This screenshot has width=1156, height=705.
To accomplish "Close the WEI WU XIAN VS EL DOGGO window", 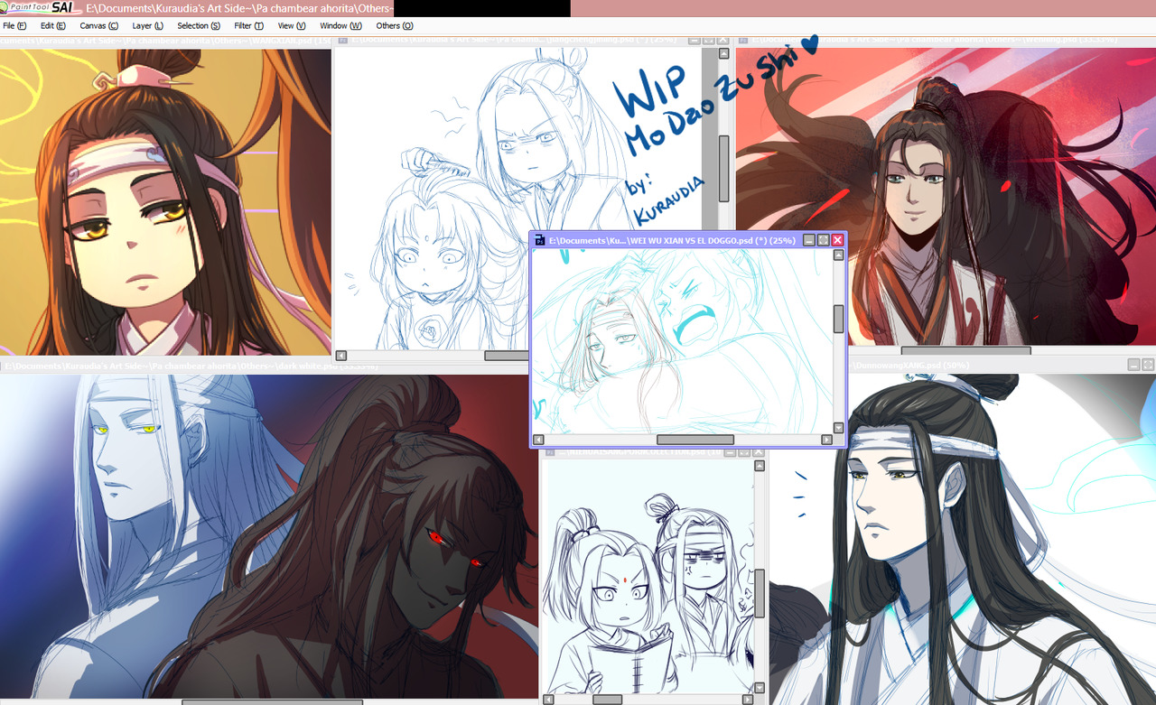I will (x=837, y=240).
